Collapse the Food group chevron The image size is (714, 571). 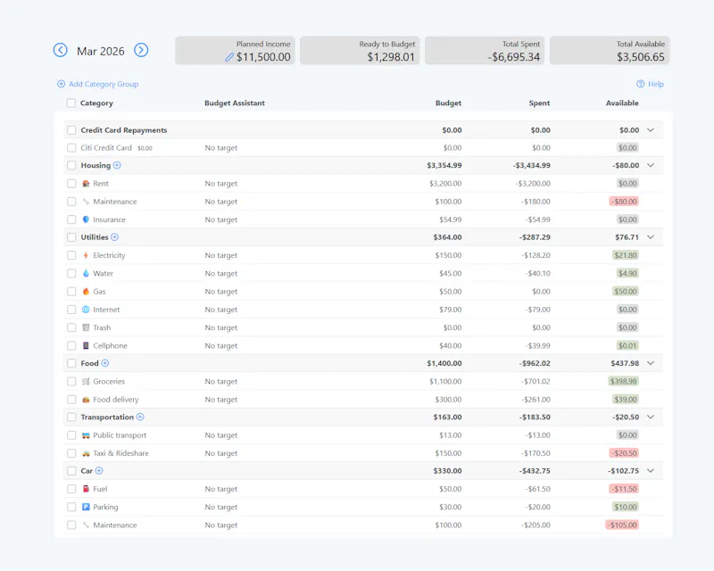coord(651,363)
